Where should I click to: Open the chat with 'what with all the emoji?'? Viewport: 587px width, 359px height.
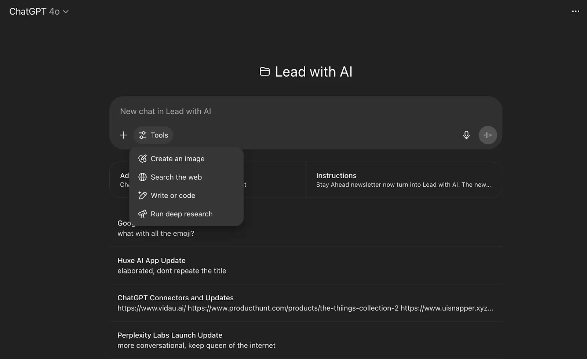click(x=305, y=228)
